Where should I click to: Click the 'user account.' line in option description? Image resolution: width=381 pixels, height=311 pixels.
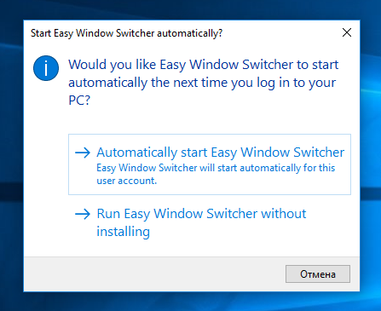point(127,181)
